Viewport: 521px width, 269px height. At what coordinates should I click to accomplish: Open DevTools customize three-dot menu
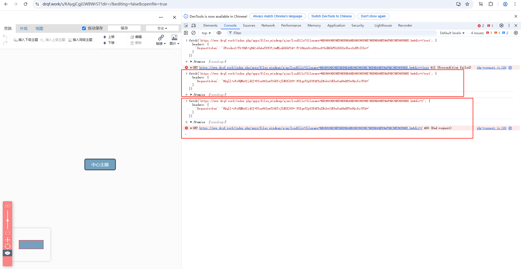[x=509, y=25]
